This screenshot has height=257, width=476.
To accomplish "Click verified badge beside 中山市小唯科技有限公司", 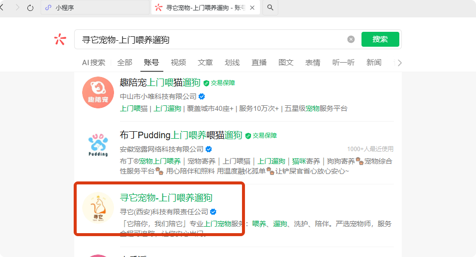I will coord(202,96).
